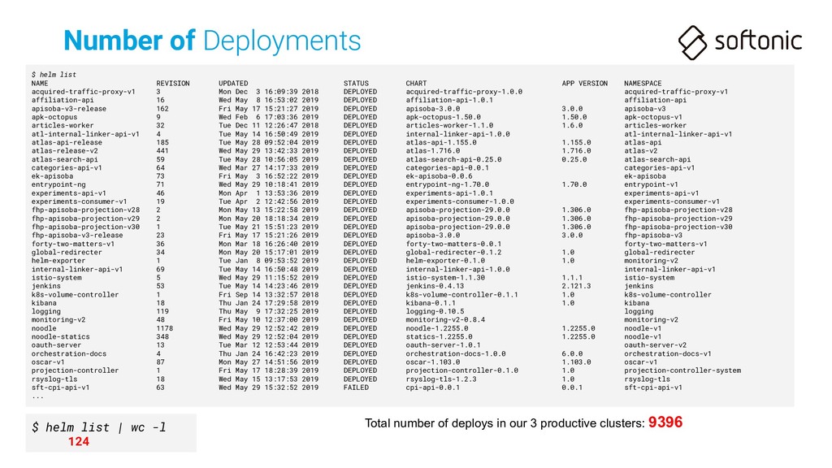Viewport: 832px width, 468px height.
Task: Click chart 'istio-system-1.1.30'
Action: 446,278
